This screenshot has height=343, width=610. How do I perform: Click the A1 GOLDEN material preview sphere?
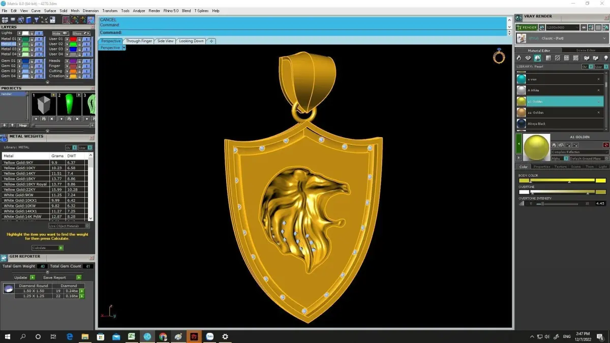tap(536, 148)
